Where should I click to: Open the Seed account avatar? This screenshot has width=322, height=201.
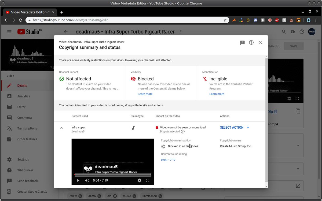click(x=312, y=32)
